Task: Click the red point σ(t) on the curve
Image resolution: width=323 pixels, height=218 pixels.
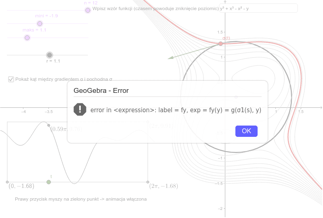Action: (220, 44)
